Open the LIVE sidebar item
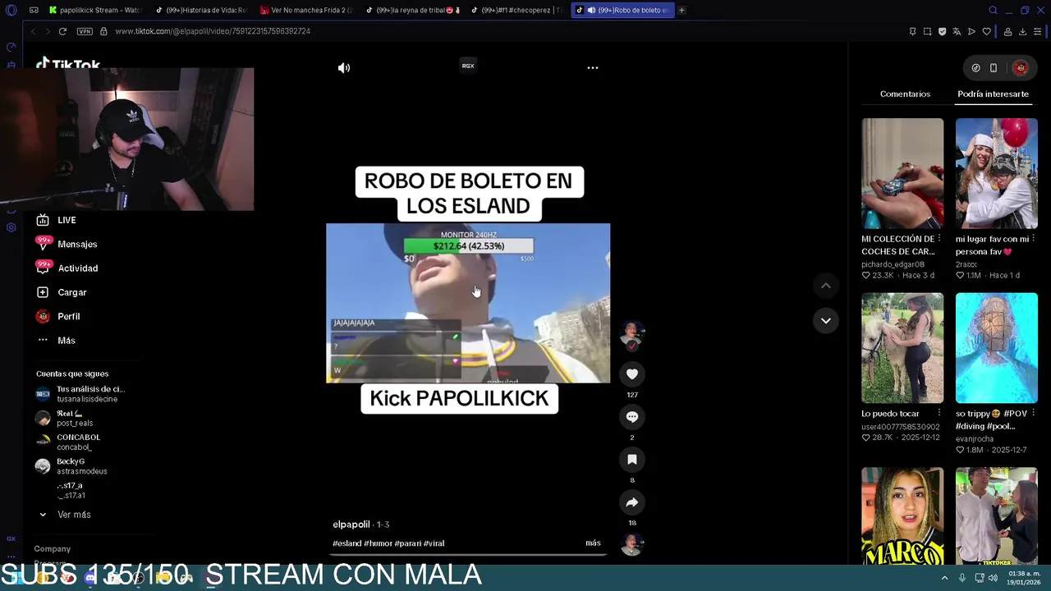Image resolution: width=1051 pixels, height=591 pixels. (67, 220)
